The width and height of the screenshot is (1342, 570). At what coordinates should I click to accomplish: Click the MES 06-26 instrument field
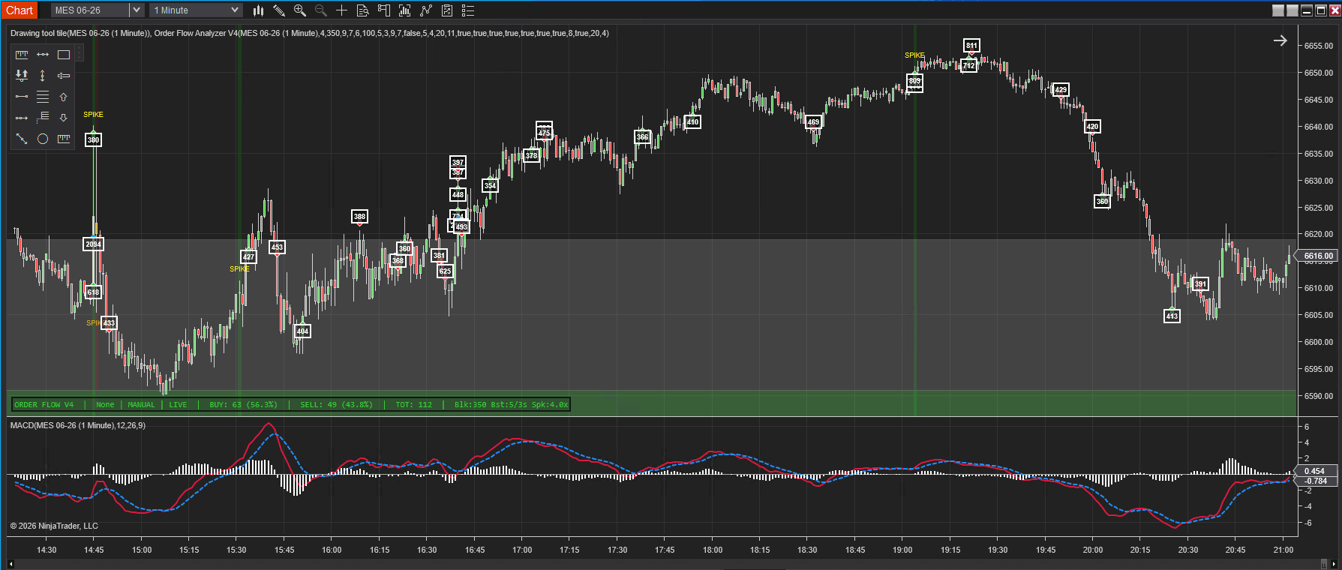pyautogui.click(x=90, y=10)
